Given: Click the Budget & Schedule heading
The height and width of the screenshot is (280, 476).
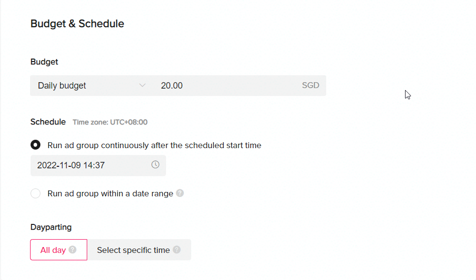Looking at the screenshot, I should point(77,24).
